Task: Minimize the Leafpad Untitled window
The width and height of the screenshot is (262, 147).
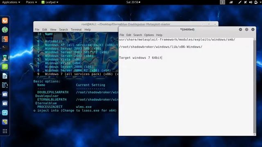Action: click(240, 29)
